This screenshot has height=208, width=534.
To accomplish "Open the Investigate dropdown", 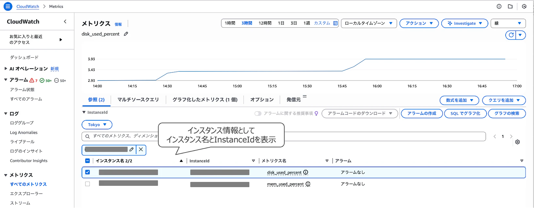I will (465, 23).
